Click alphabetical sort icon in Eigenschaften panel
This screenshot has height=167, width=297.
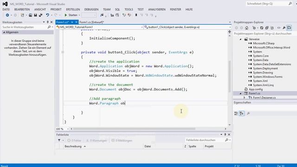242,113
